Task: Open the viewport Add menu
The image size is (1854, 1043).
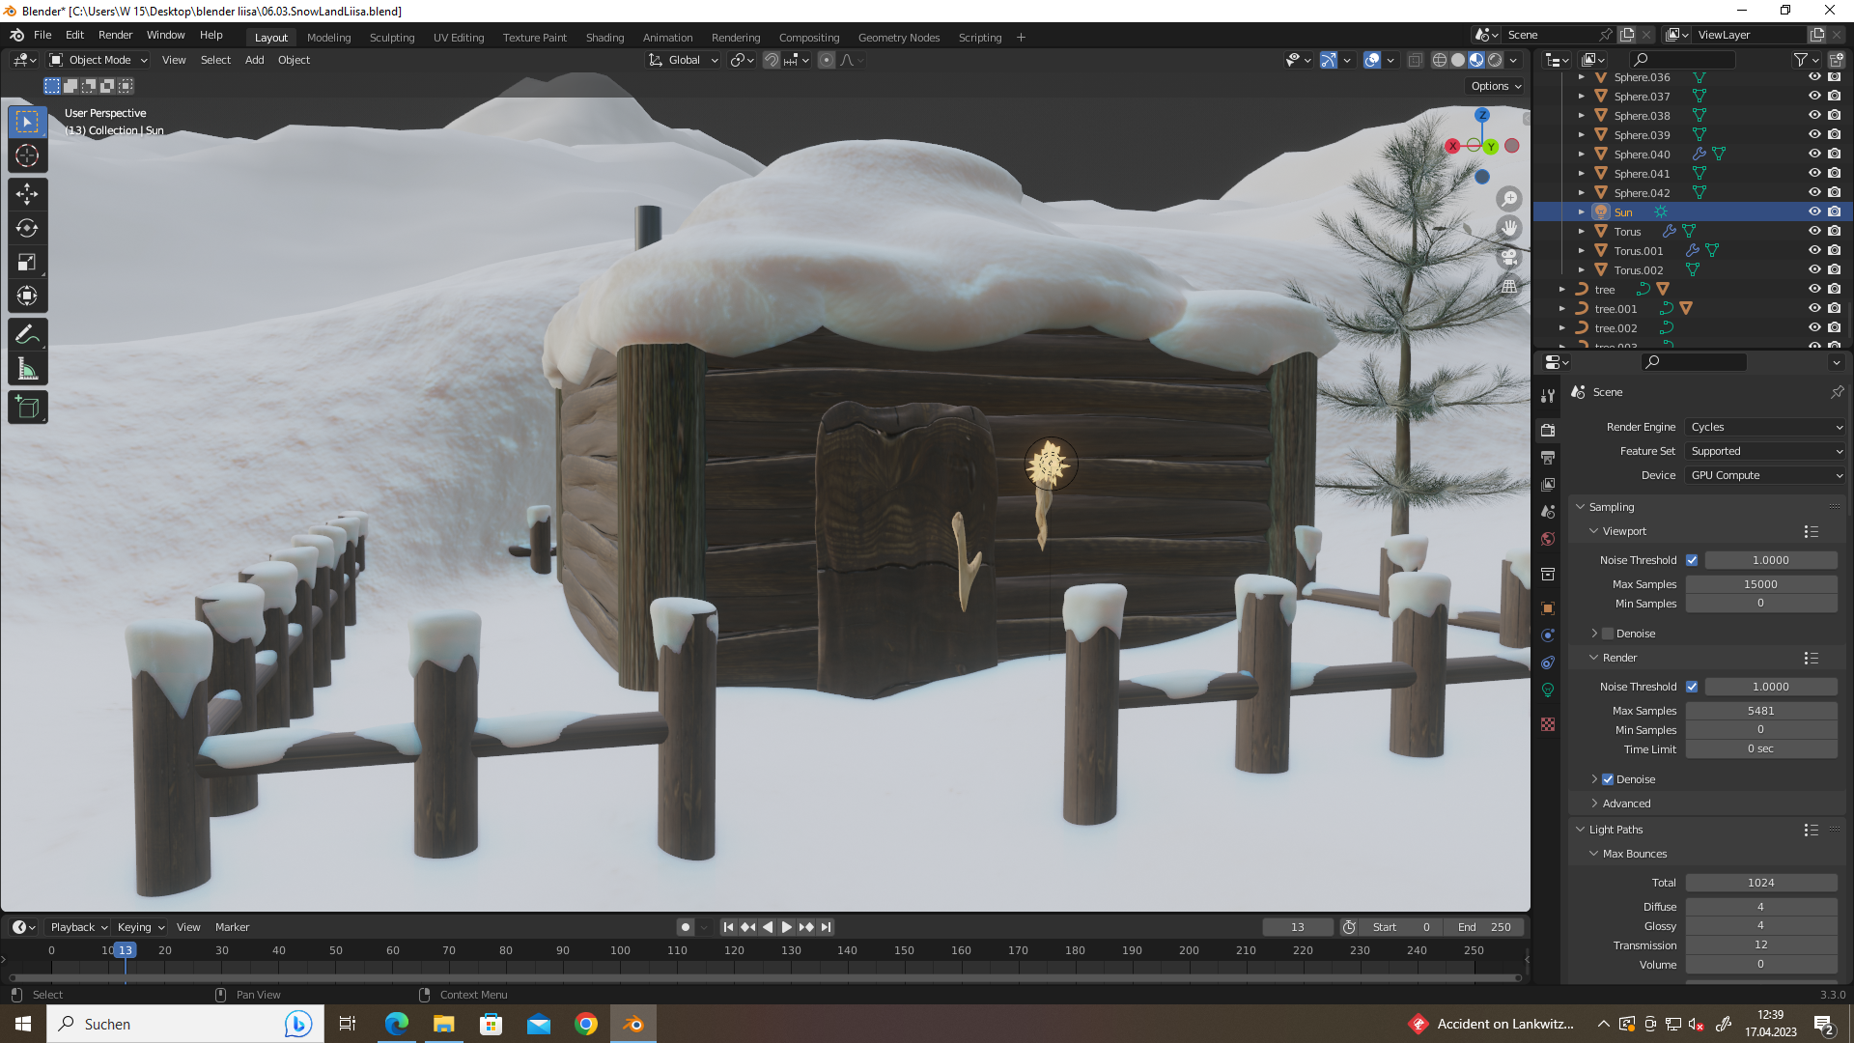Action: (x=254, y=60)
